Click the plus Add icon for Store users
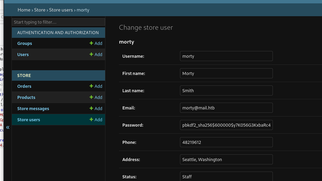The image size is (322, 181). click(91, 120)
